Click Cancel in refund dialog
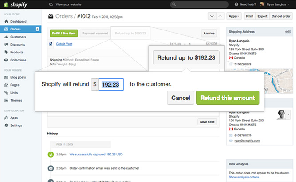Image resolution: width=296 pixels, height=182 pixels. pyautogui.click(x=181, y=98)
